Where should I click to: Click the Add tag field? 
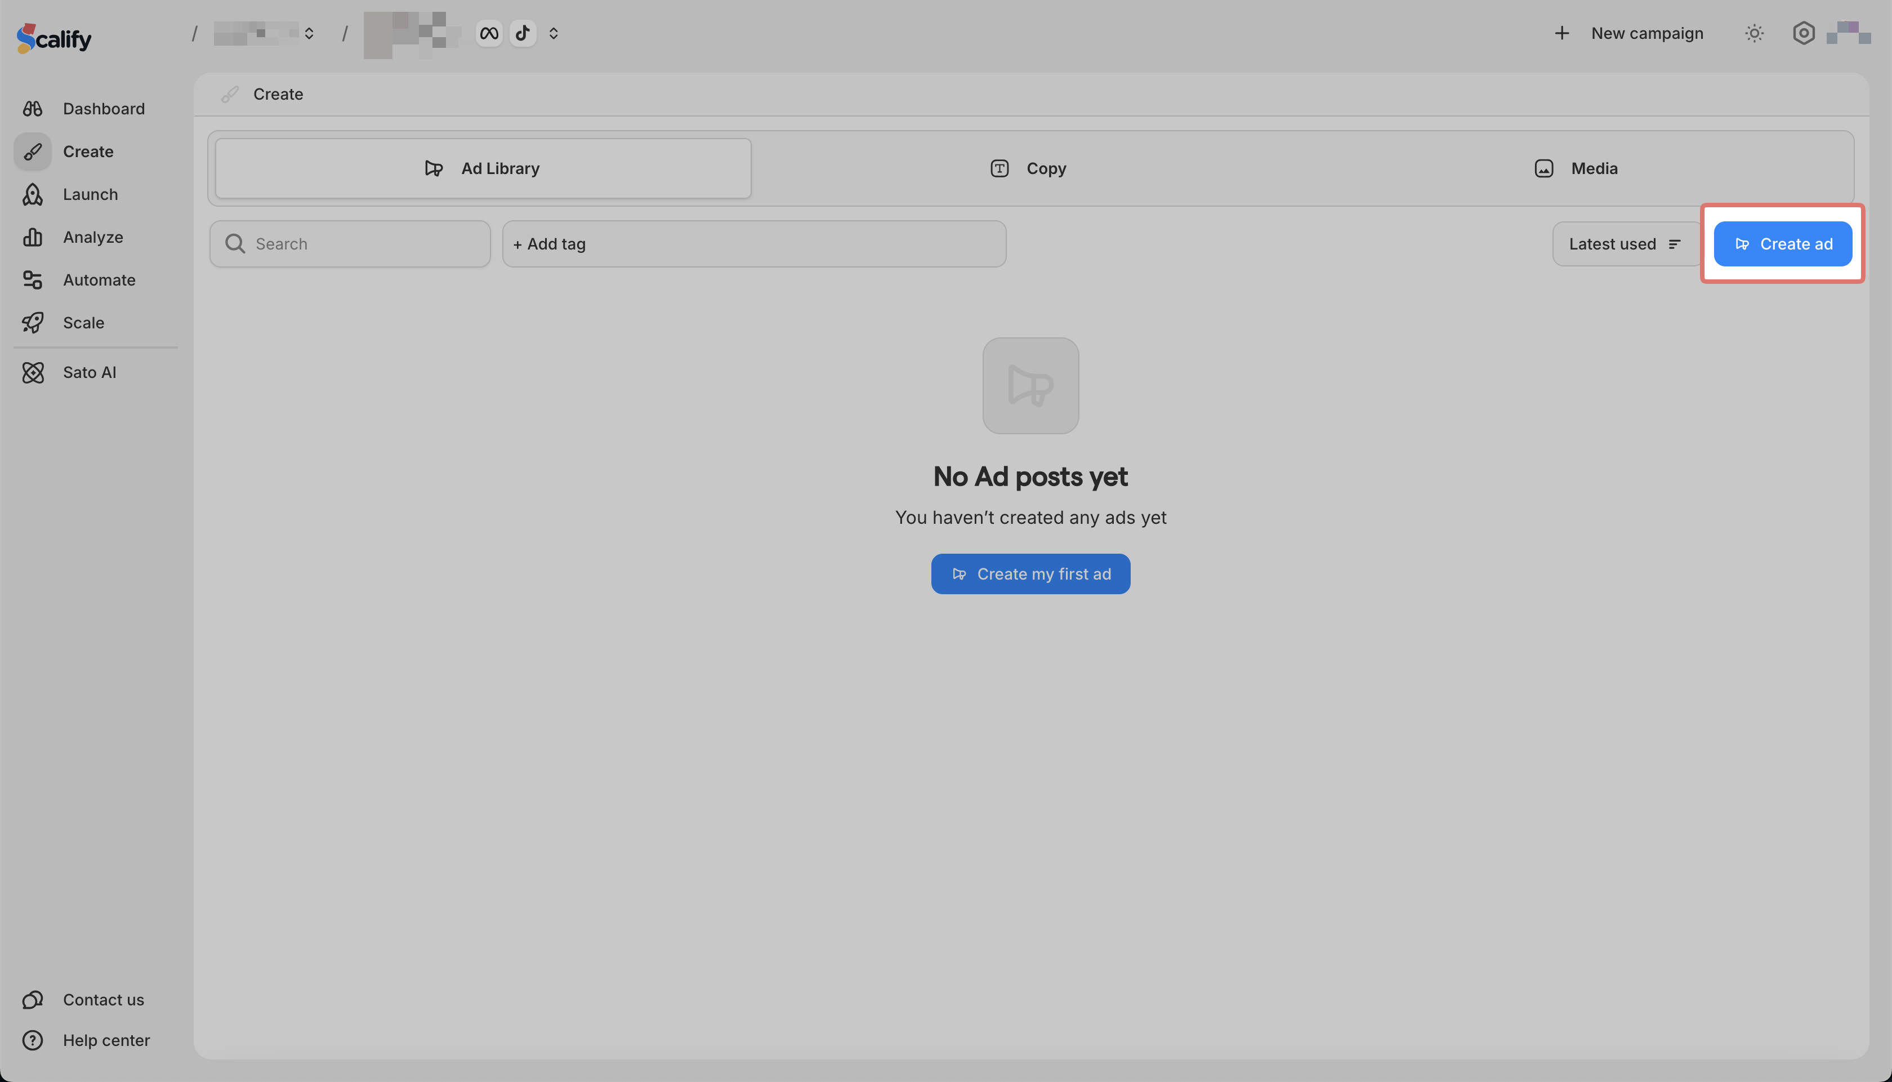click(754, 244)
